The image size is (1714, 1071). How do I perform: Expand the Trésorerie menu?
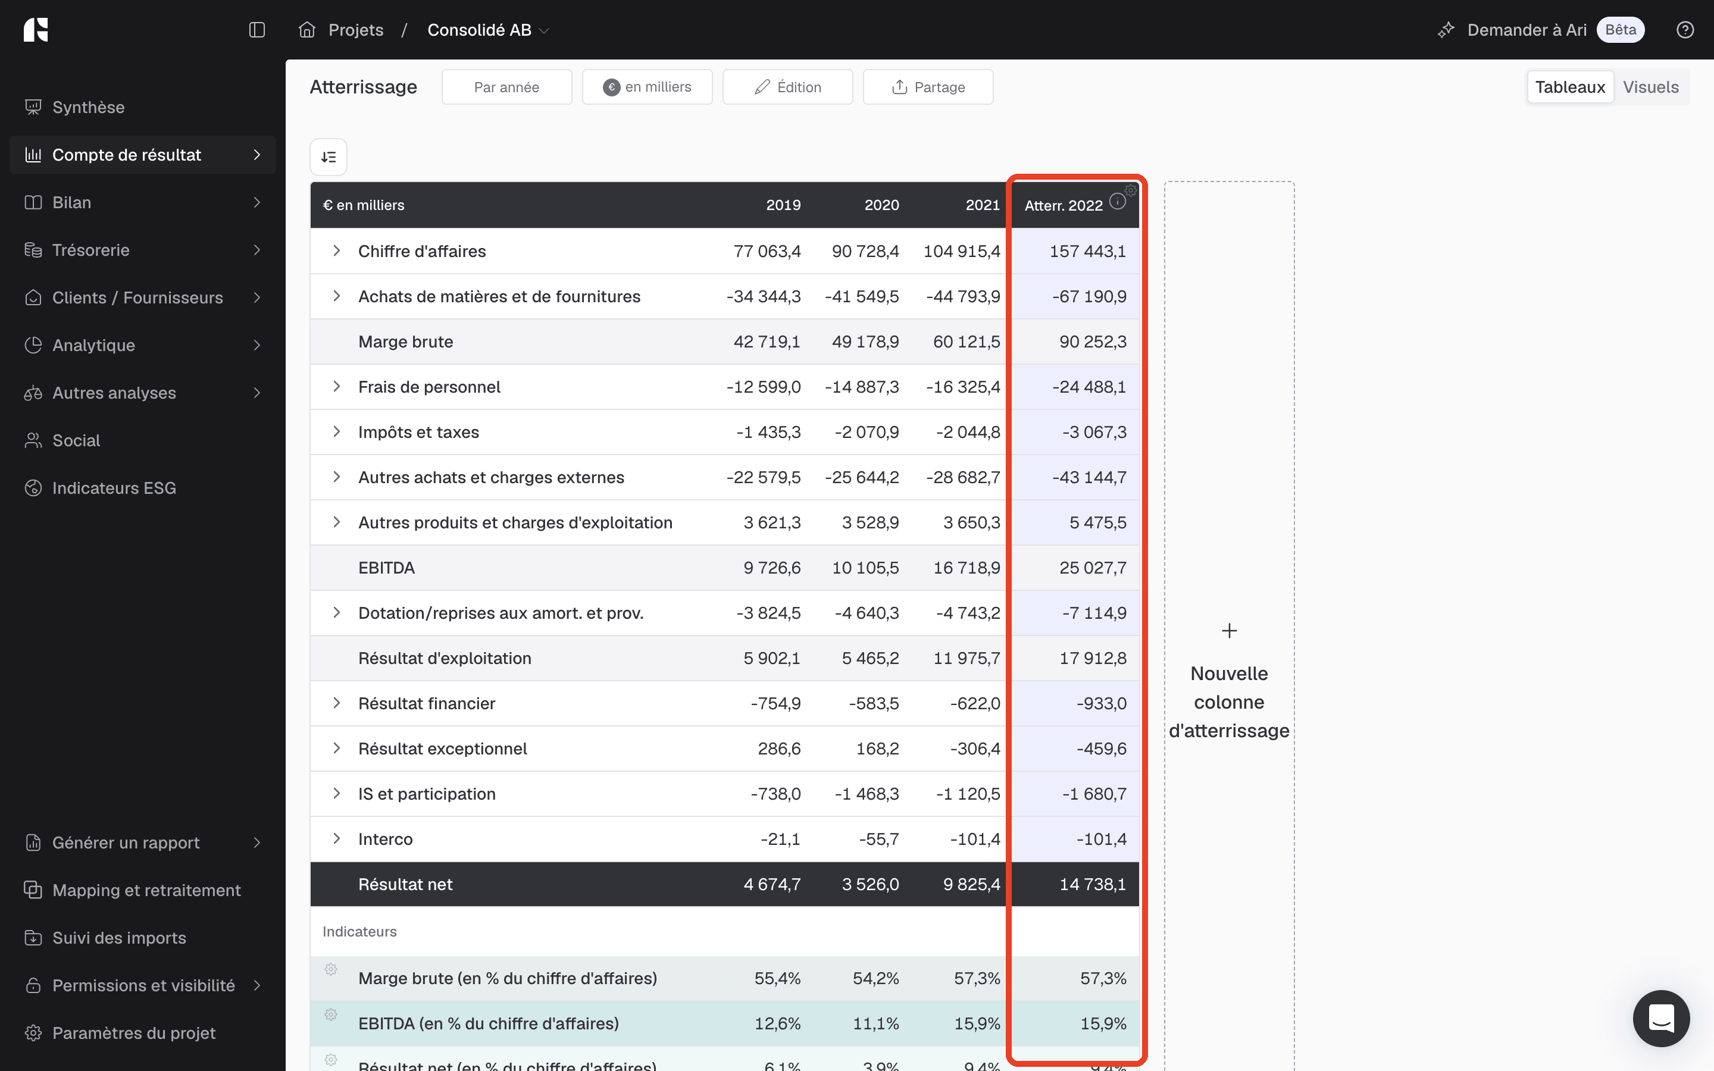coord(257,249)
